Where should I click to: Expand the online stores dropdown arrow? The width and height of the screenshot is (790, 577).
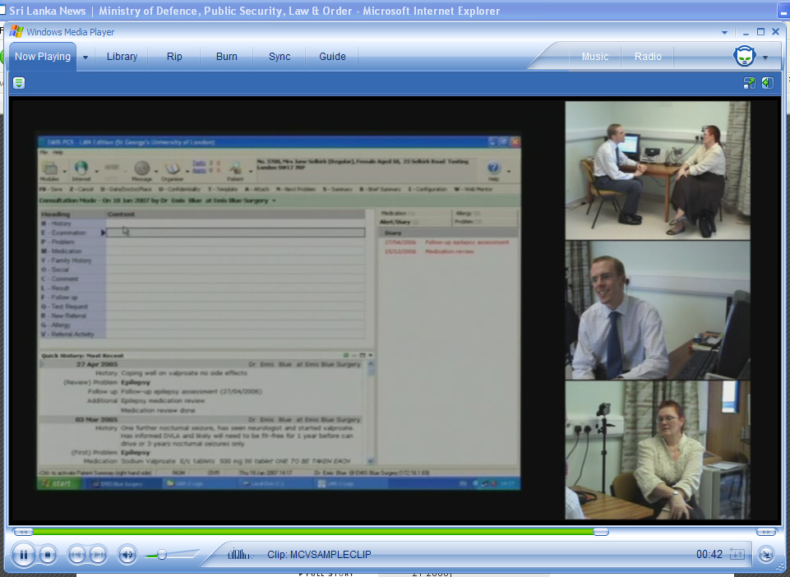tap(765, 58)
